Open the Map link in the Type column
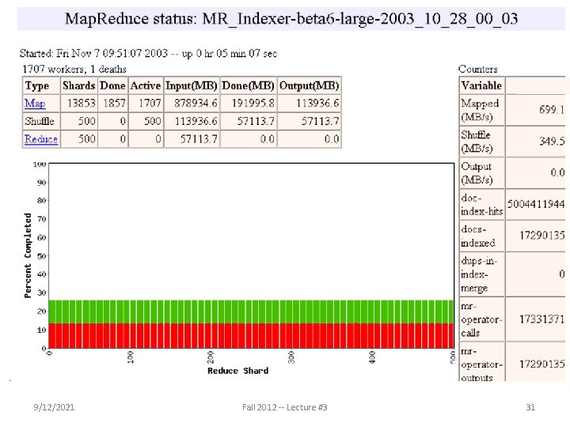This screenshot has height=427, width=570. [x=35, y=104]
